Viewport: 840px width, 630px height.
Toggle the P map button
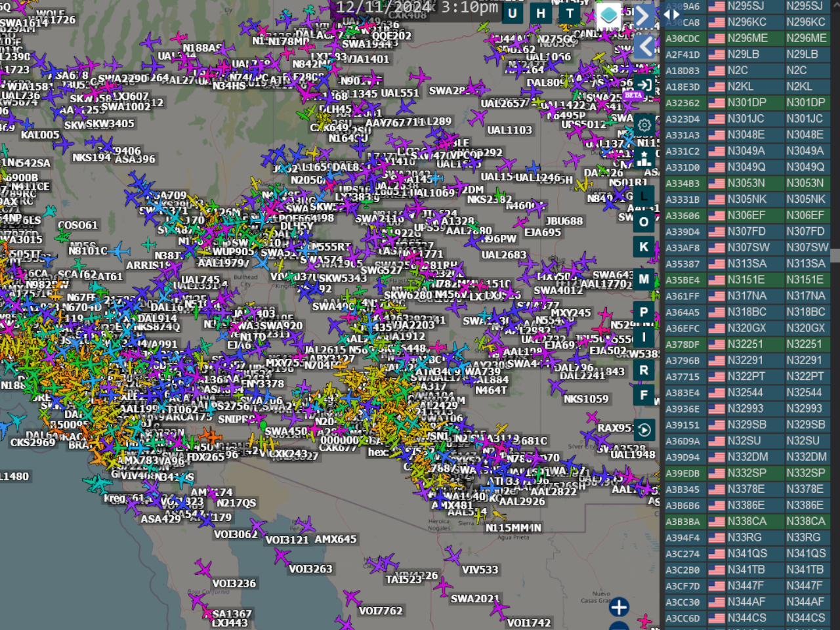[x=644, y=312]
